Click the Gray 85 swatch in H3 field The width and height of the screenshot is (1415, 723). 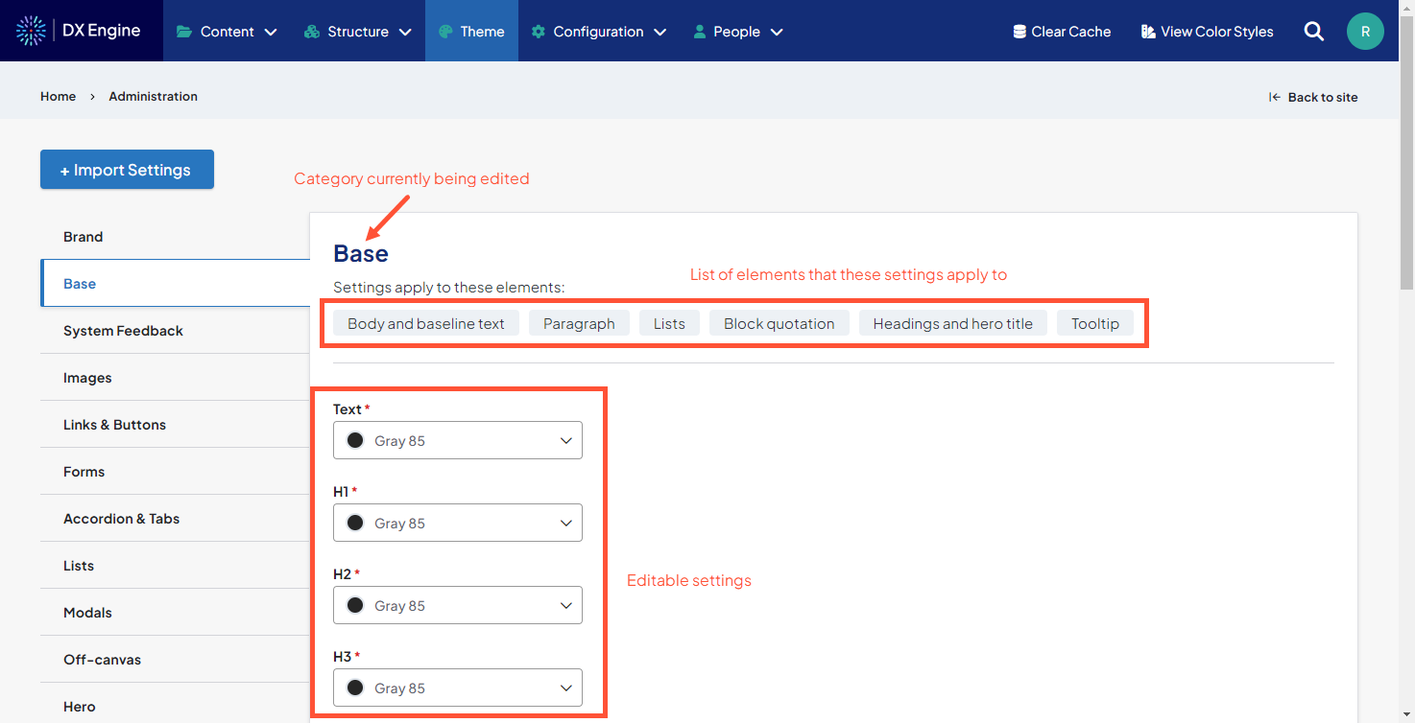pyautogui.click(x=355, y=688)
